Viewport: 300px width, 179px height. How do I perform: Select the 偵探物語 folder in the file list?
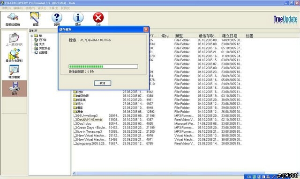point(81,96)
